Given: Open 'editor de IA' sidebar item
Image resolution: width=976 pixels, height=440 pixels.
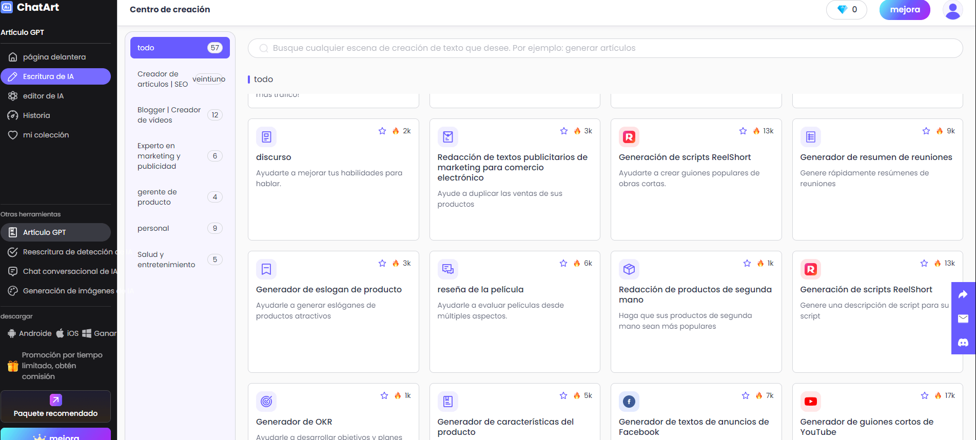Looking at the screenshot, I should [x=55, y=96].
